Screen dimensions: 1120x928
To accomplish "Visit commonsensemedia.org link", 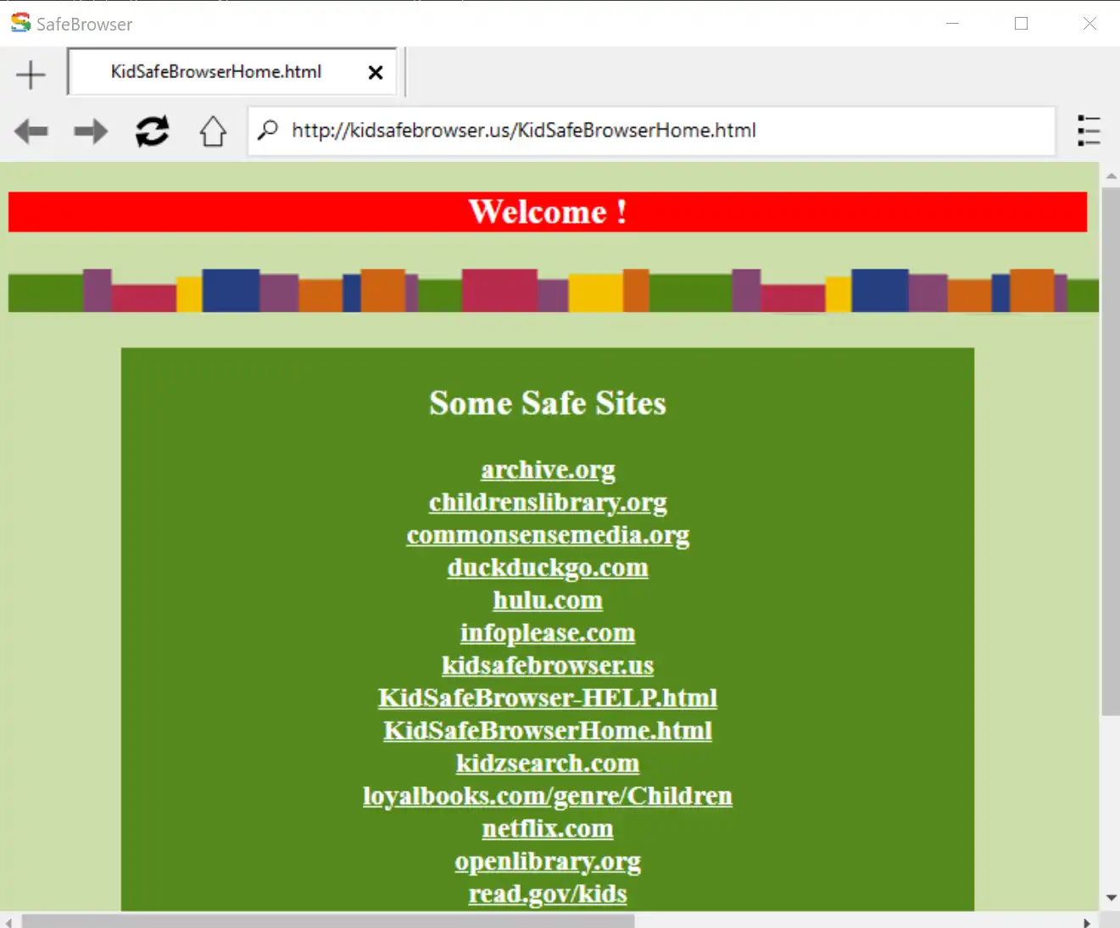I will click(x=548, y=535).
